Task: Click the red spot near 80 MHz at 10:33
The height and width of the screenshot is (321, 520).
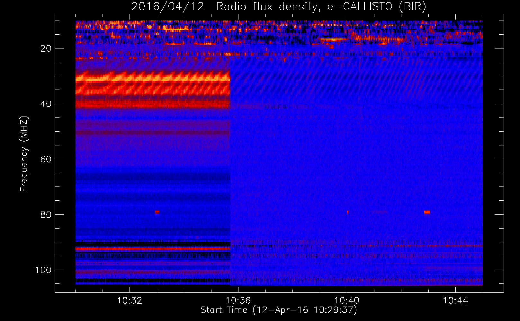Action: click(x=157, y=212)
